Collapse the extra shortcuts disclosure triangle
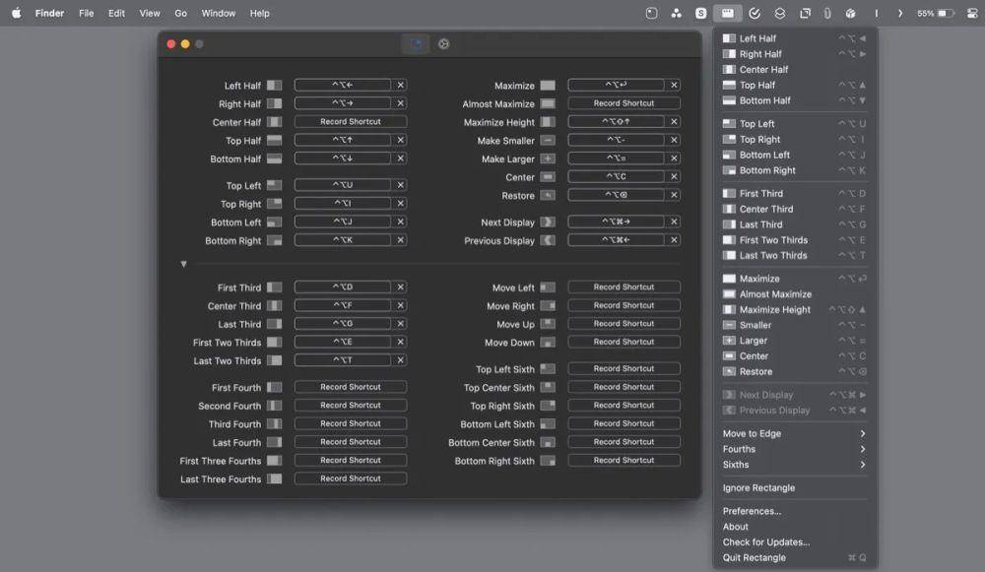Image resolution: width=985 pixels, height=572 pixels. click(183, 264)
